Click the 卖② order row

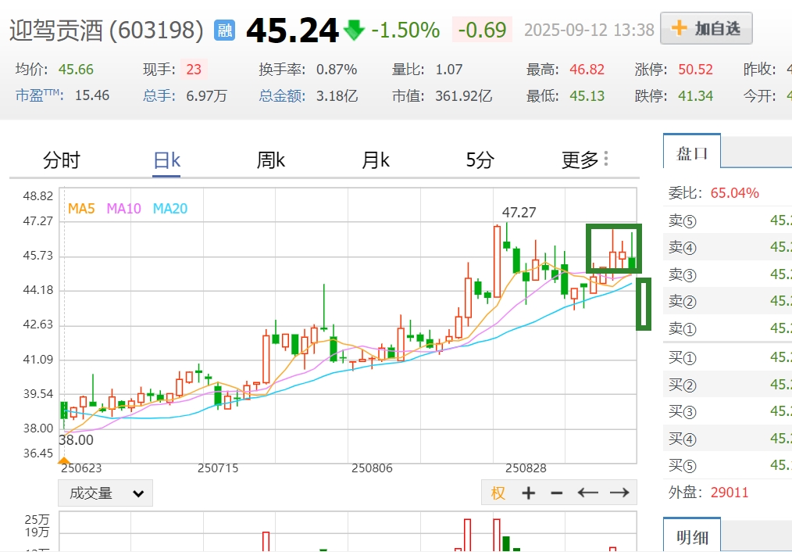point(727,301)
